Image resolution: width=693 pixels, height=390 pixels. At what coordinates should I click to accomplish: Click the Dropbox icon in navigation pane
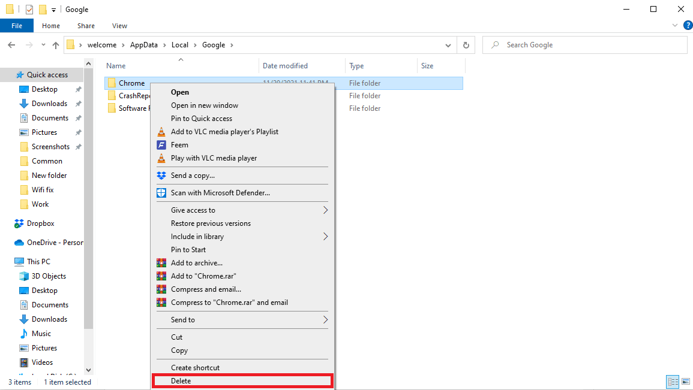point(19,223)
